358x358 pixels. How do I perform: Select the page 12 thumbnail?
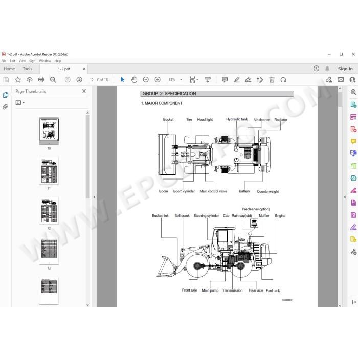49,211
